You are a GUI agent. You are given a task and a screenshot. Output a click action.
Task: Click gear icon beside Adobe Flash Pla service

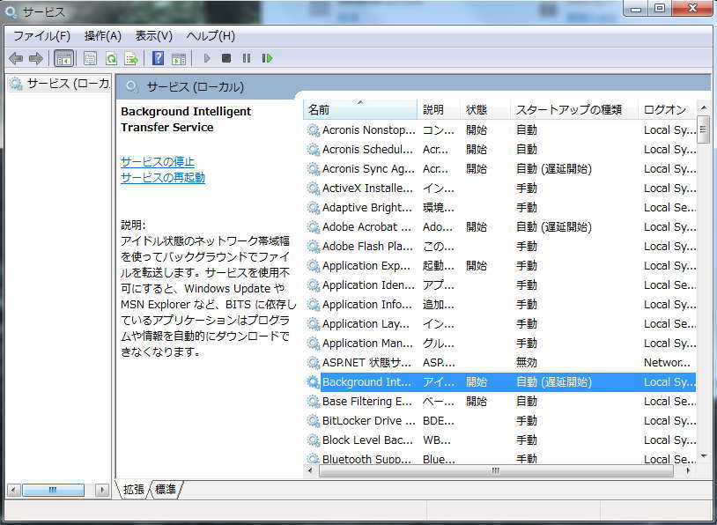pos(313,247)
